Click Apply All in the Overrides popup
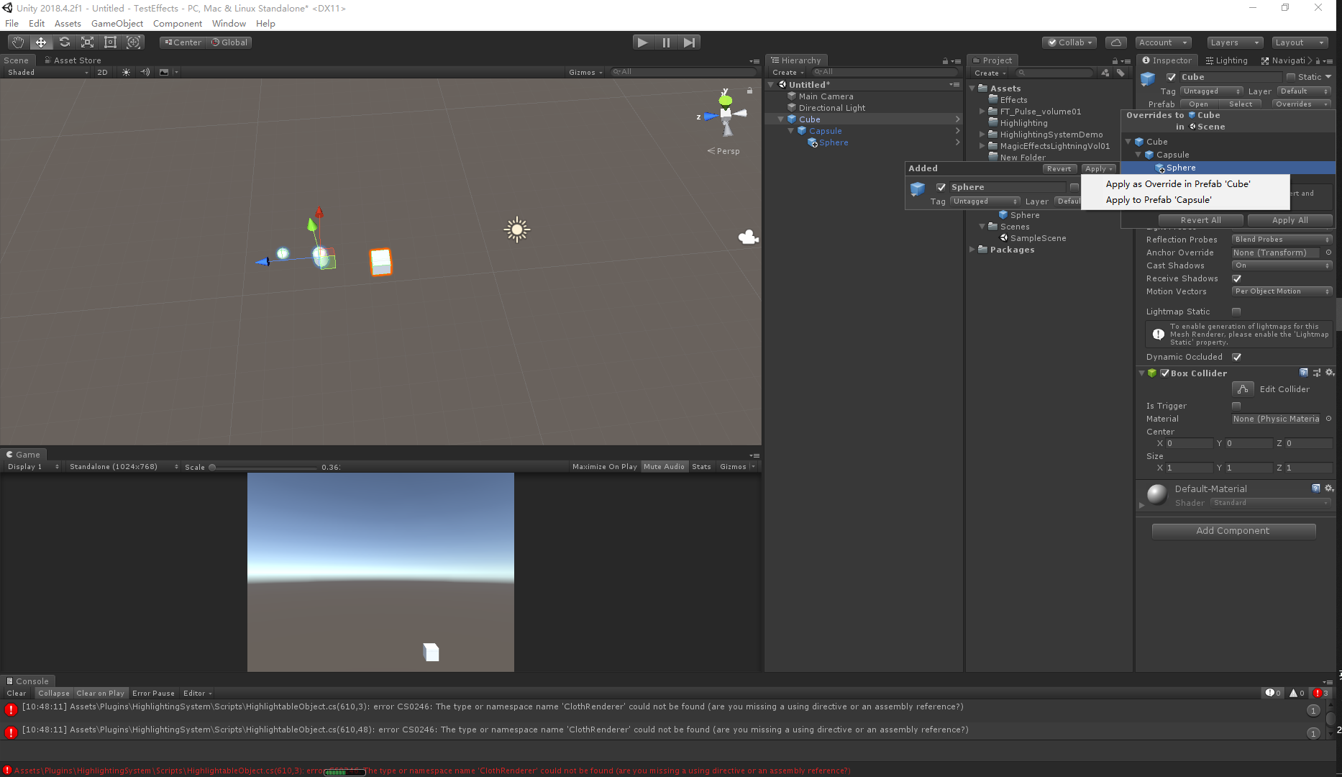1342x777 pixels. [1289, 220]
